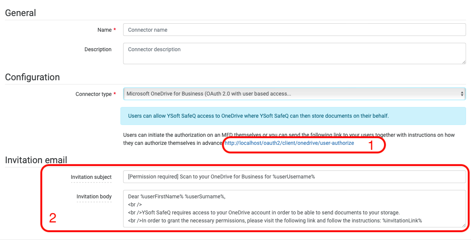
Task: Click the General section heading
Action: pos(21,13)
